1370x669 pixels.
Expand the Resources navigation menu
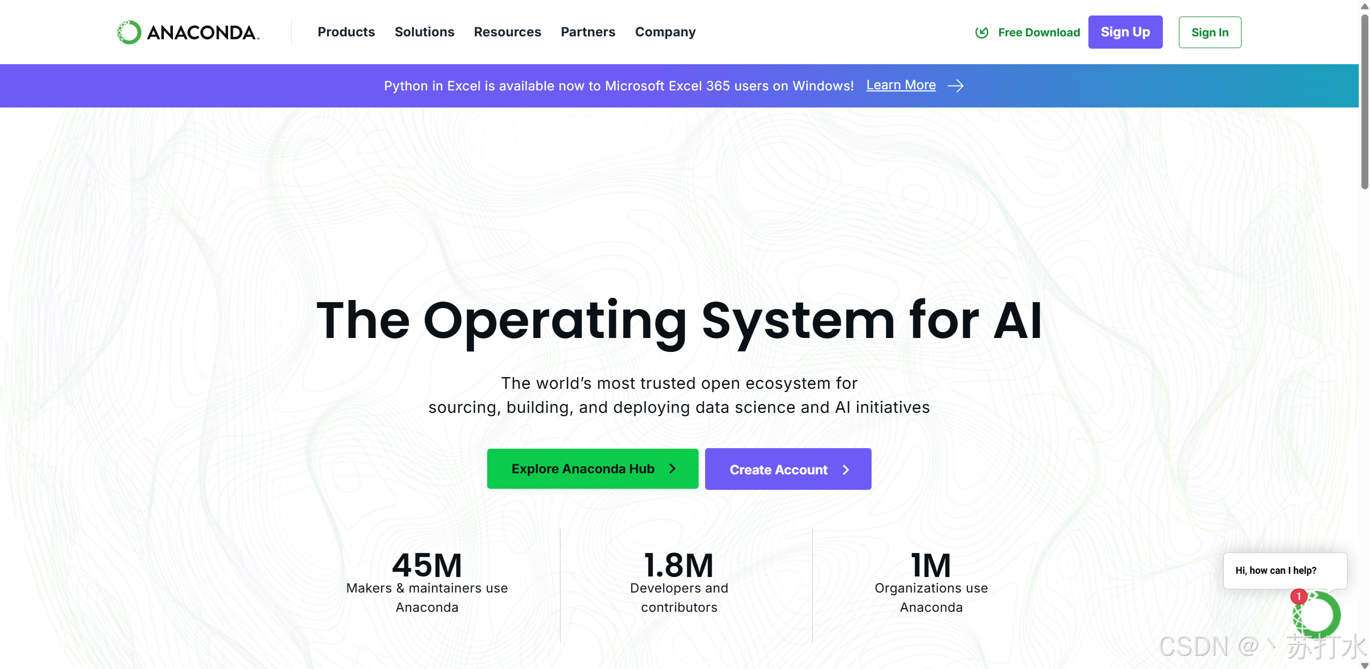[x=507, y=32]
